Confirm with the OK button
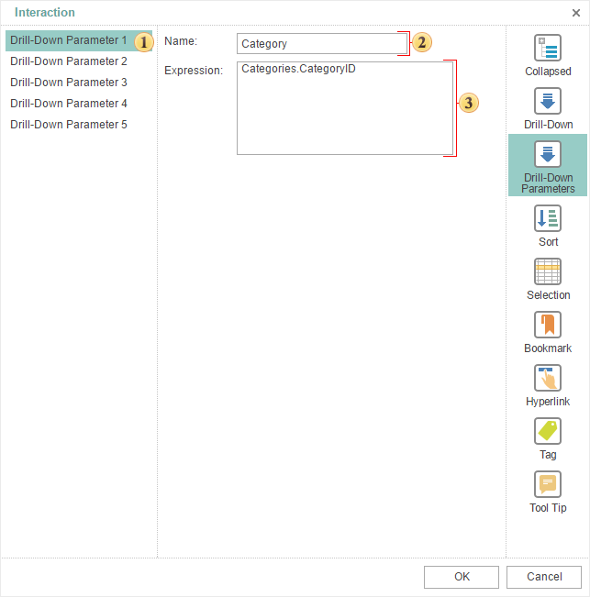This screenshot has width=590, height=597. pos(462,577)
